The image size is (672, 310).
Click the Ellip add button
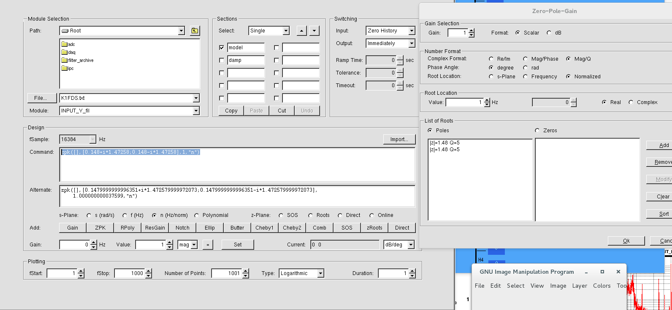coord(210,228)
